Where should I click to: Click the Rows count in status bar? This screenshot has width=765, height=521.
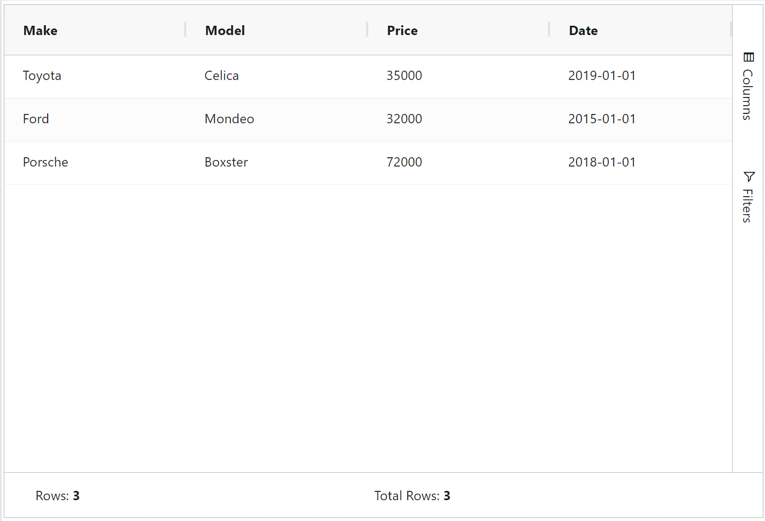pyautogui.click(x=58, y=496)
